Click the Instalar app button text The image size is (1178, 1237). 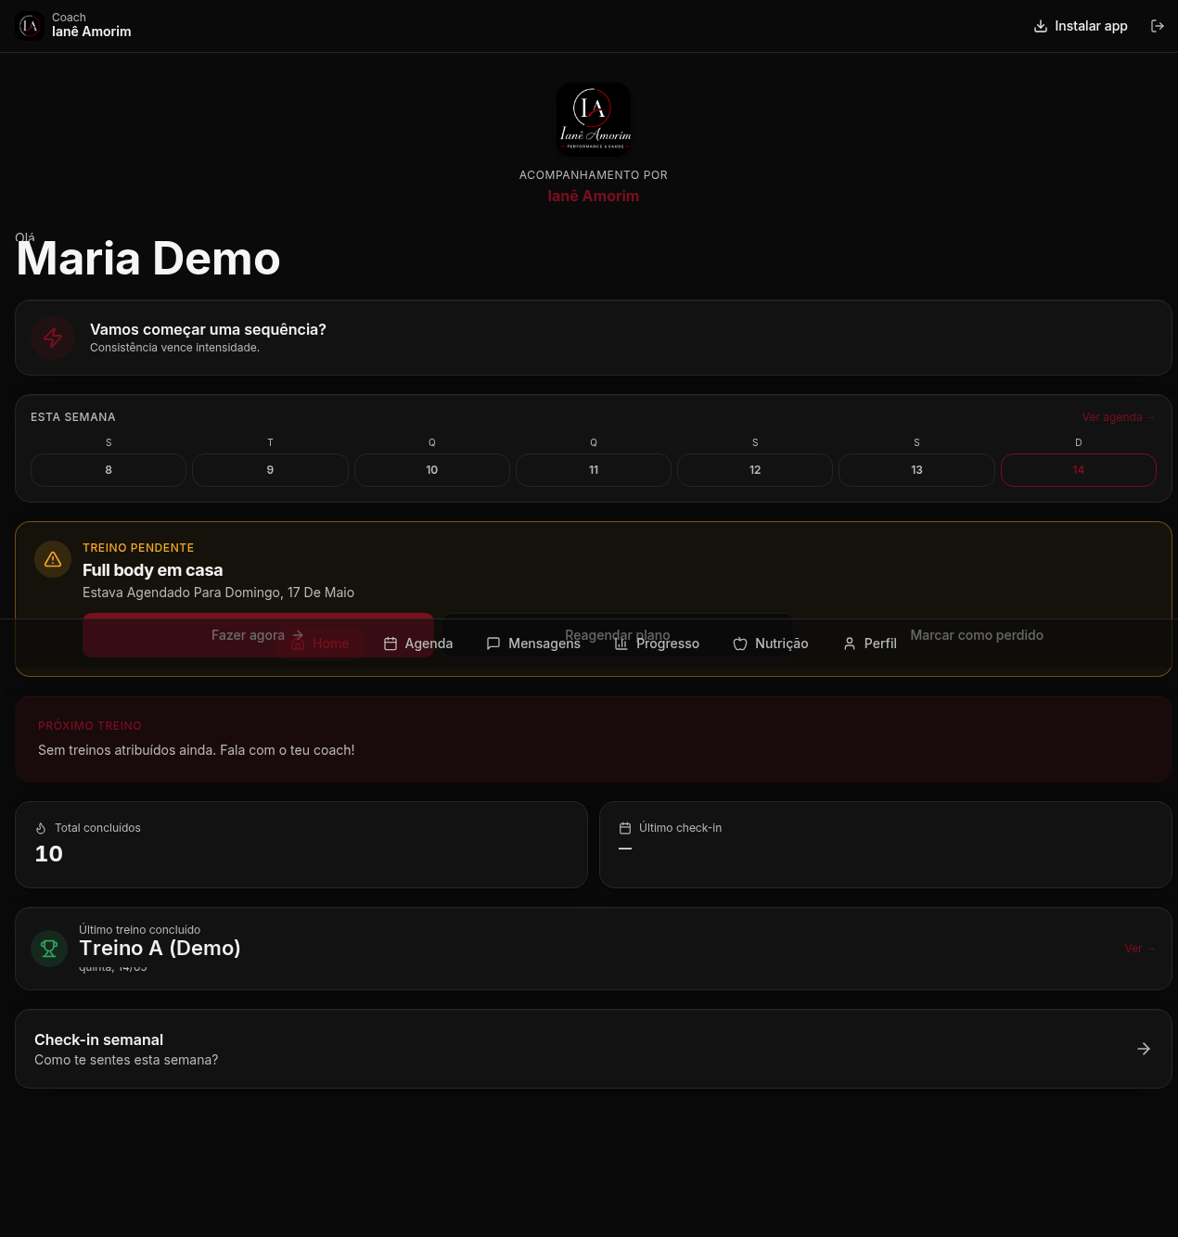point(1091,26)
